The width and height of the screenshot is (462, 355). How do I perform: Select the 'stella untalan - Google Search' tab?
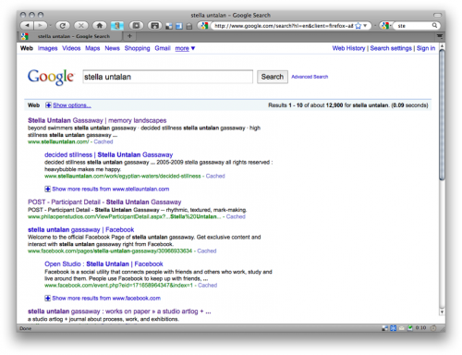71,36
